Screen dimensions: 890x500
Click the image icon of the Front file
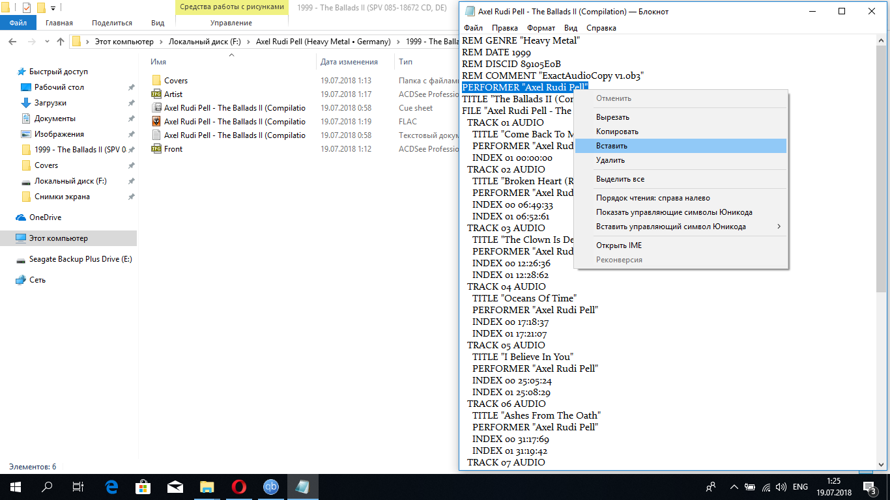pyautogui.click(x=156, y=149)
